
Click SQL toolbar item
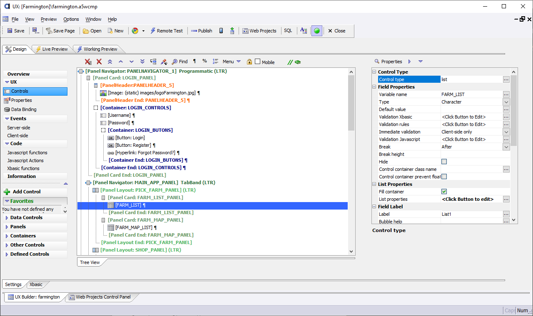click(288, 31)
